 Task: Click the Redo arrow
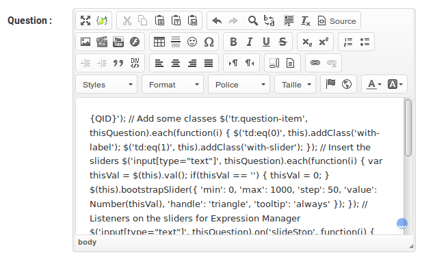point(233,21)
